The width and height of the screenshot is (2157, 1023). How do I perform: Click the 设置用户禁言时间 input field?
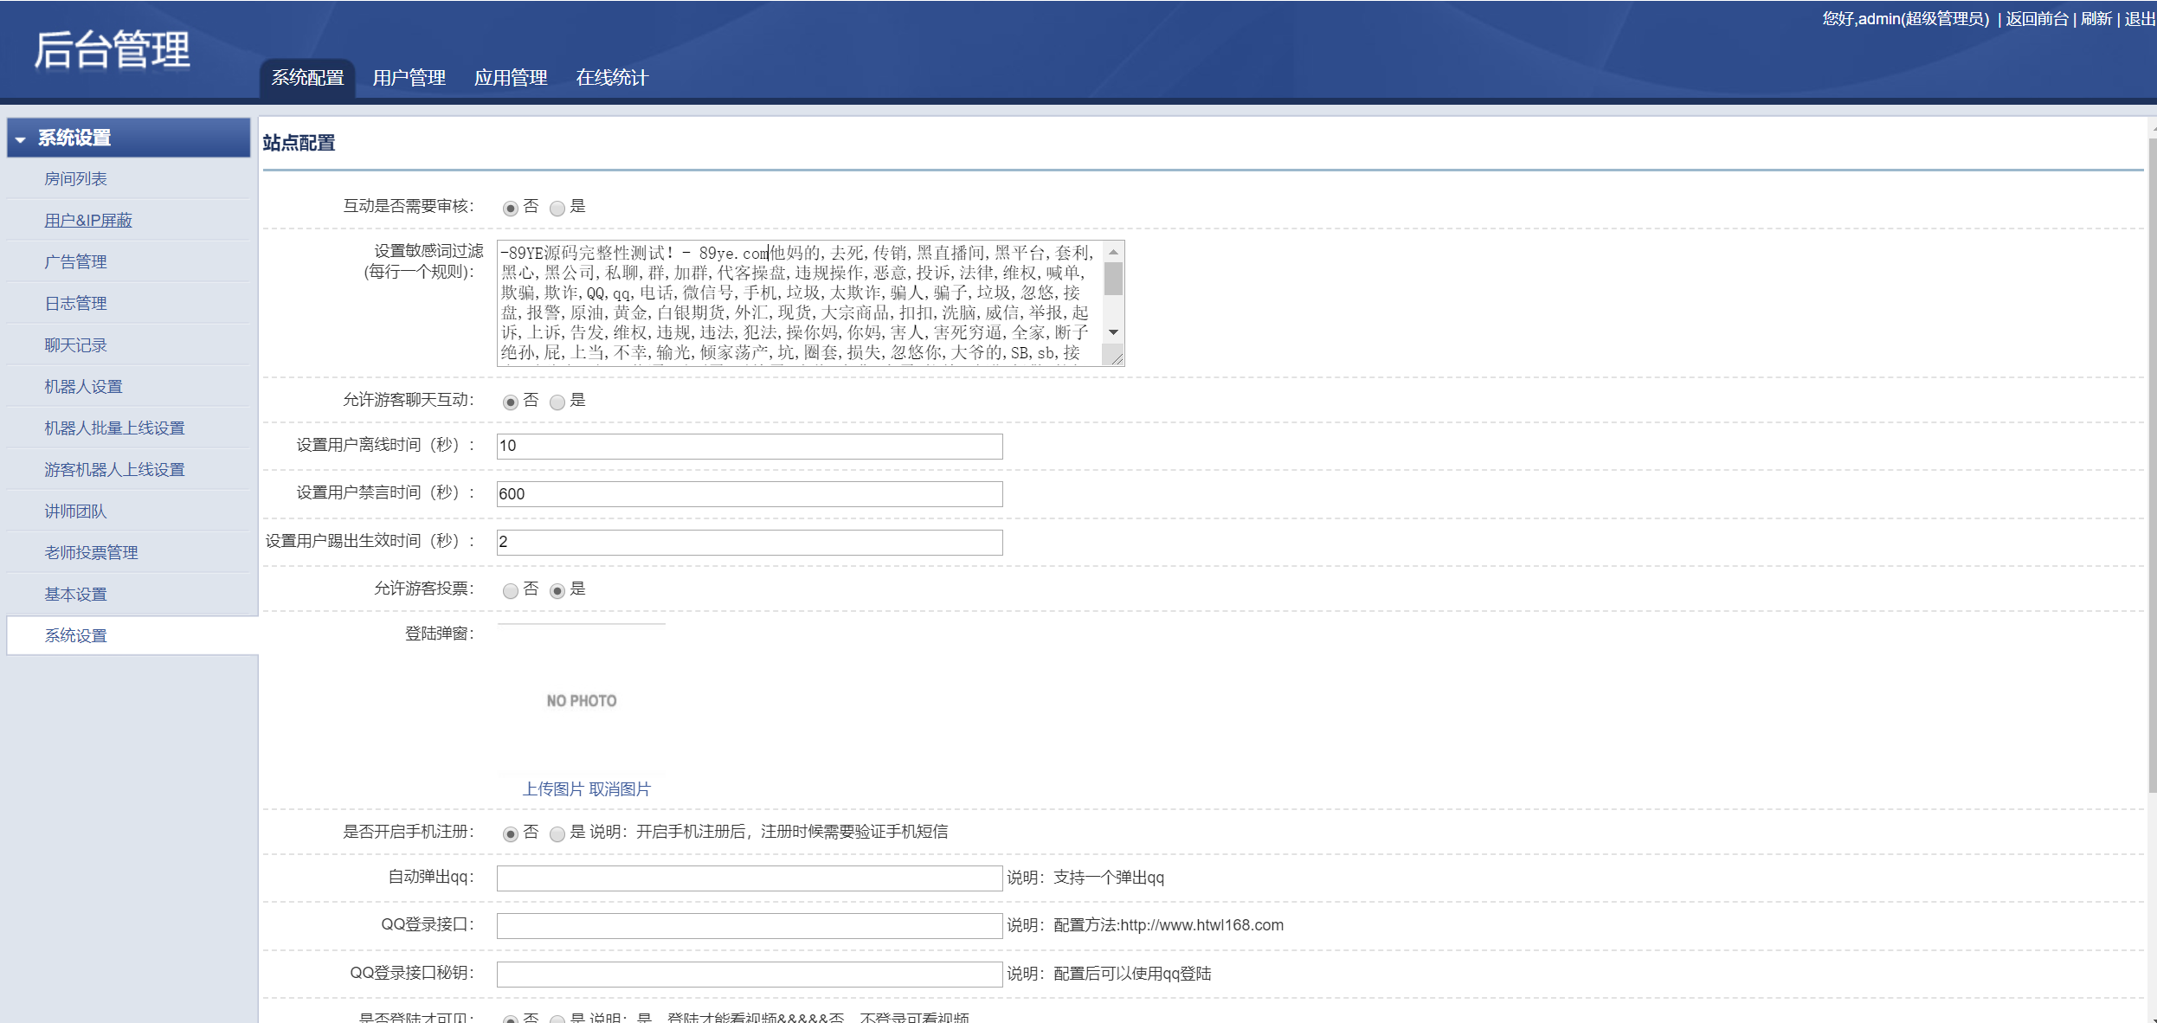click(x=749, y=494)
